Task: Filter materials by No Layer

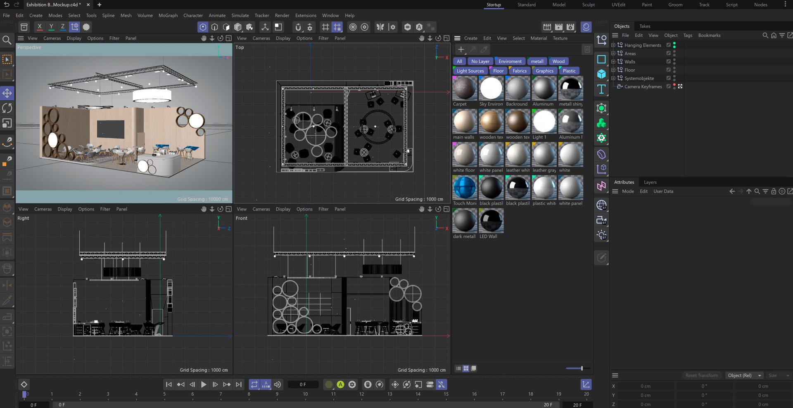Action: [x=480, y=61]
